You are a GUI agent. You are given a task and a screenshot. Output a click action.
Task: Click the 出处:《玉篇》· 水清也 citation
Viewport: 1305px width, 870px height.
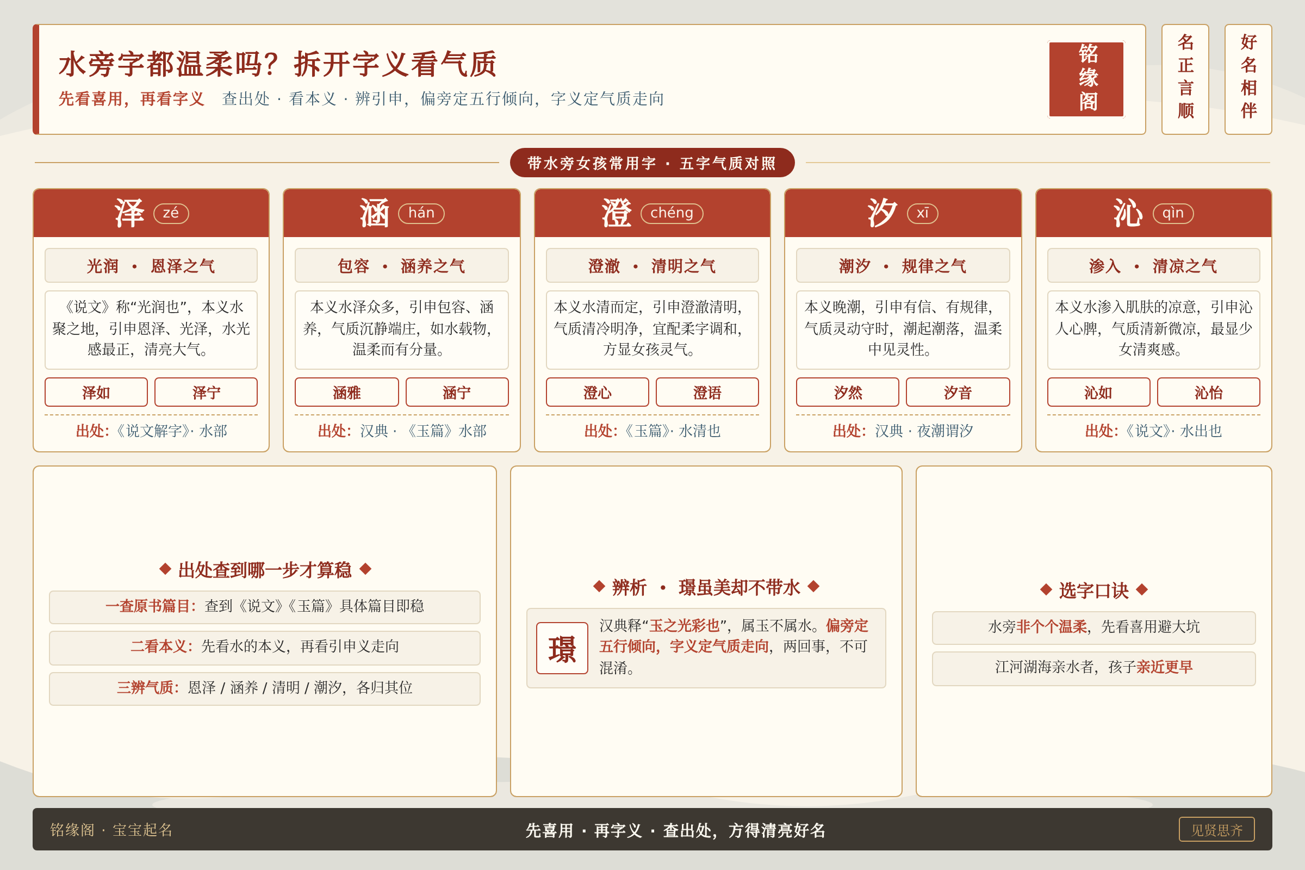[x=652, y=431]
